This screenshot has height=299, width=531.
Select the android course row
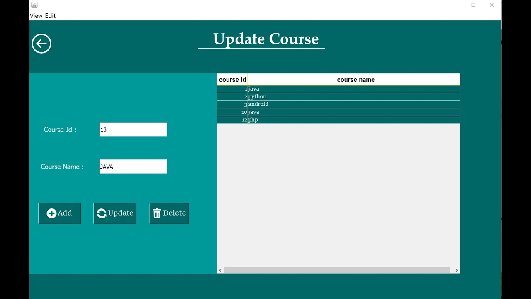point(339,104)
